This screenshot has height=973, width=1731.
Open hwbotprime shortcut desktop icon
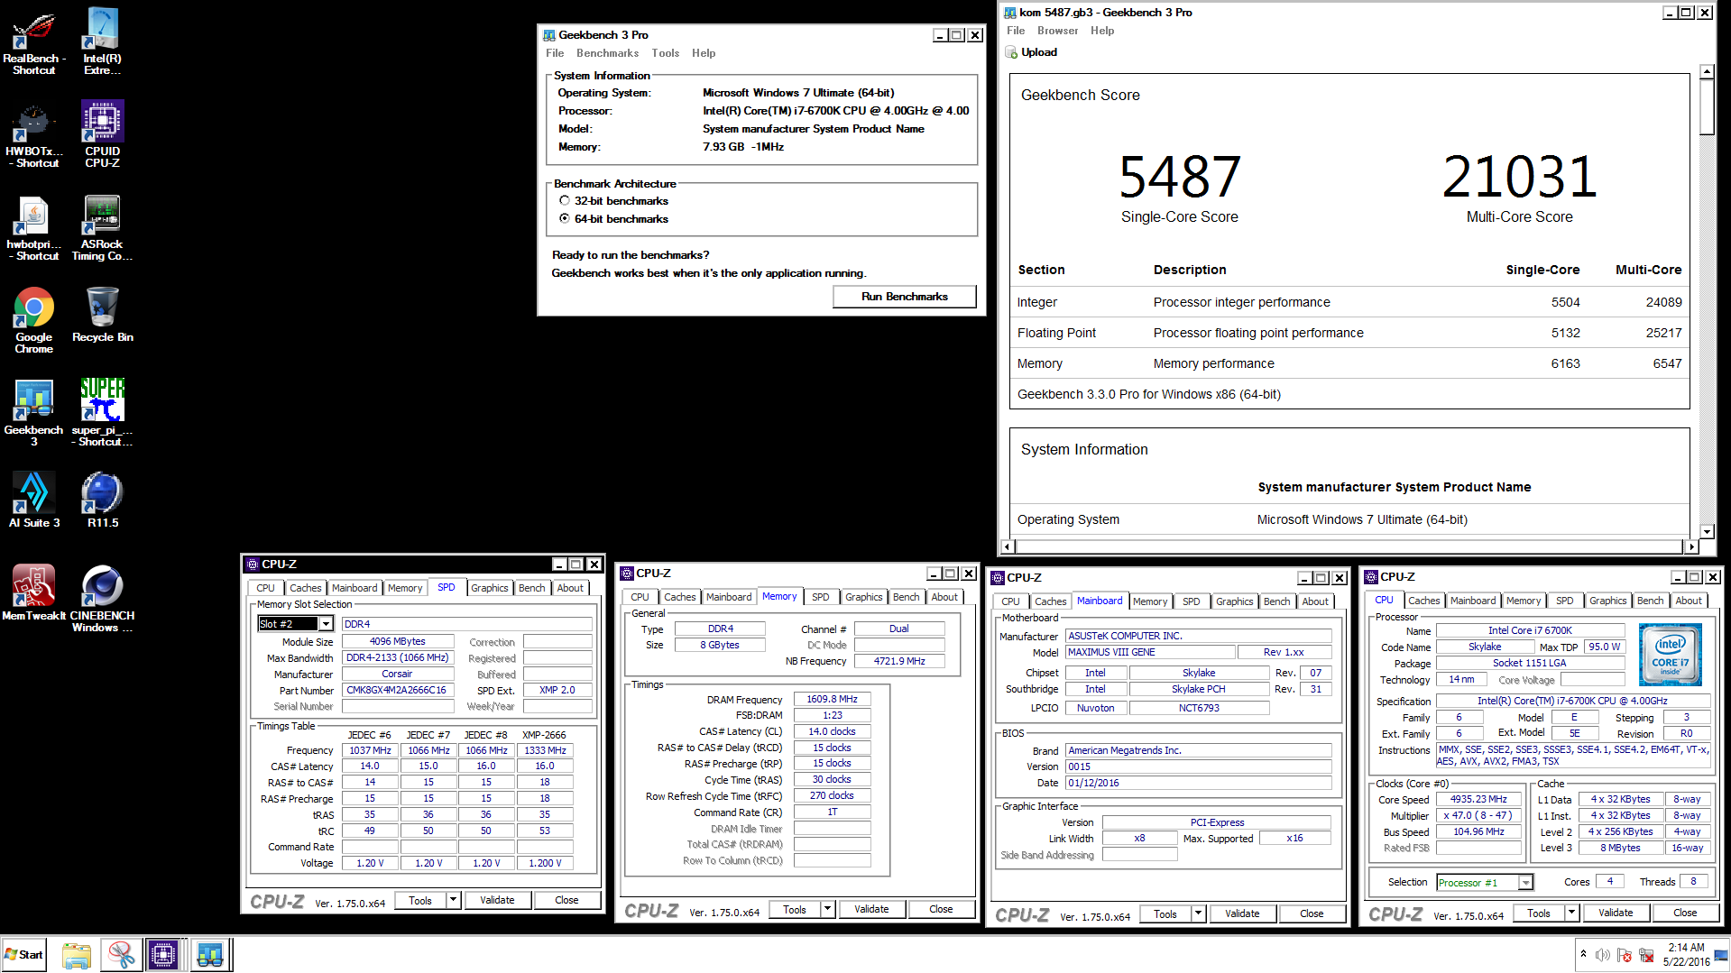coord(34,228)
